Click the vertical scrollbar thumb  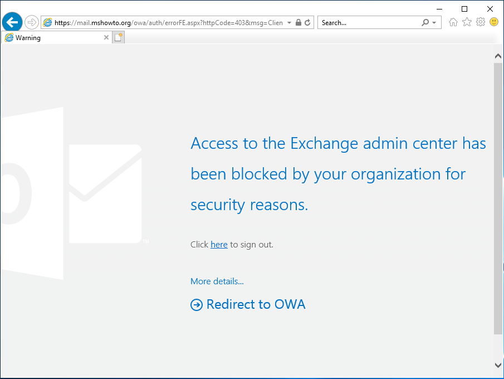pos(498,198)
